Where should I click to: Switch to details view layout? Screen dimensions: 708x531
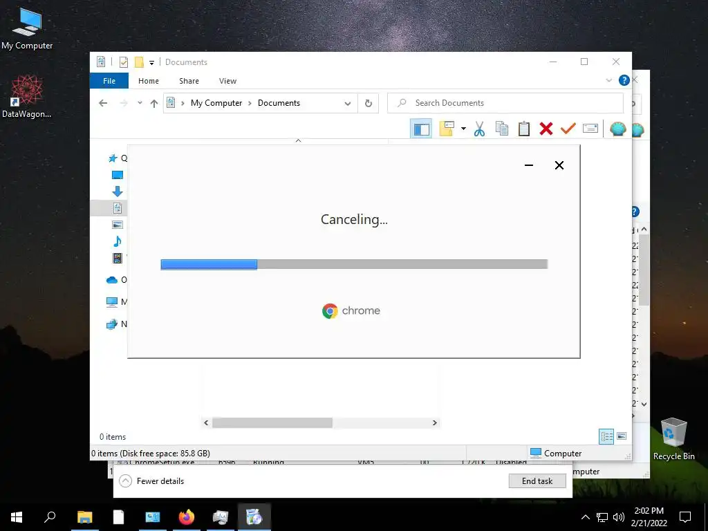[606, 436]
